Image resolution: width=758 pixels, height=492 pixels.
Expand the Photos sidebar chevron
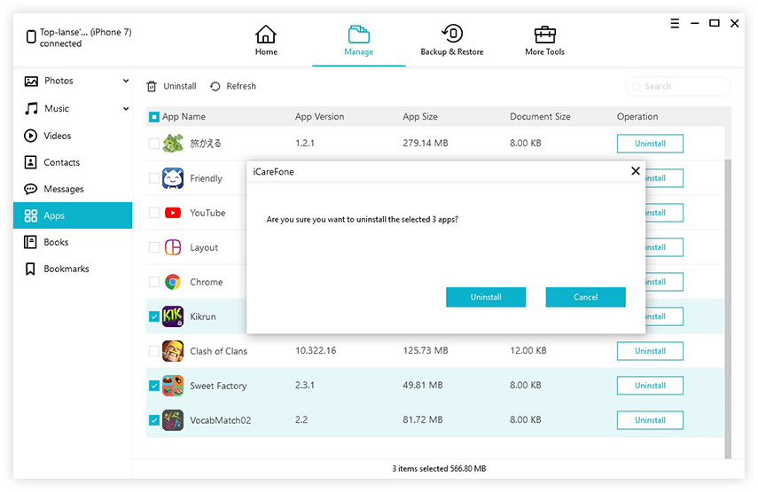click(x=126, y=82)
